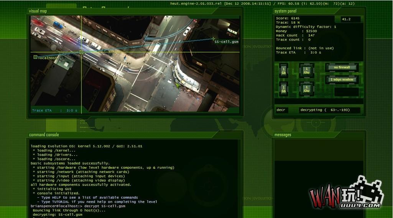This screenshot has width=393, height=218.
Task: Click the 'loading /kernel...' console line
Action: [54, 150]
